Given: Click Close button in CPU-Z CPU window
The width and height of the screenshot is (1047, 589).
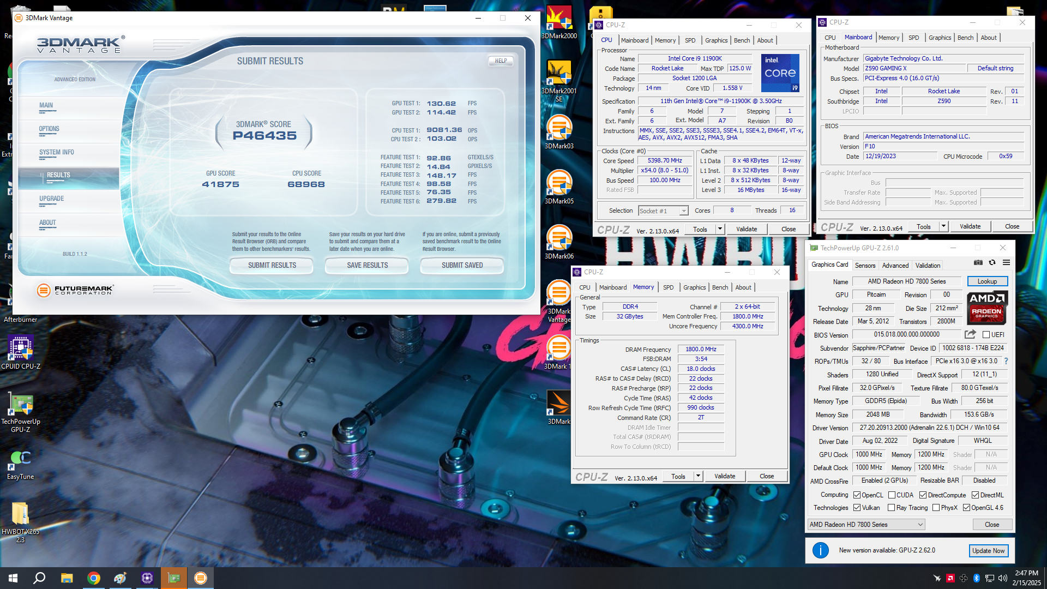Looking at the screenshot, I should point(789,229).
